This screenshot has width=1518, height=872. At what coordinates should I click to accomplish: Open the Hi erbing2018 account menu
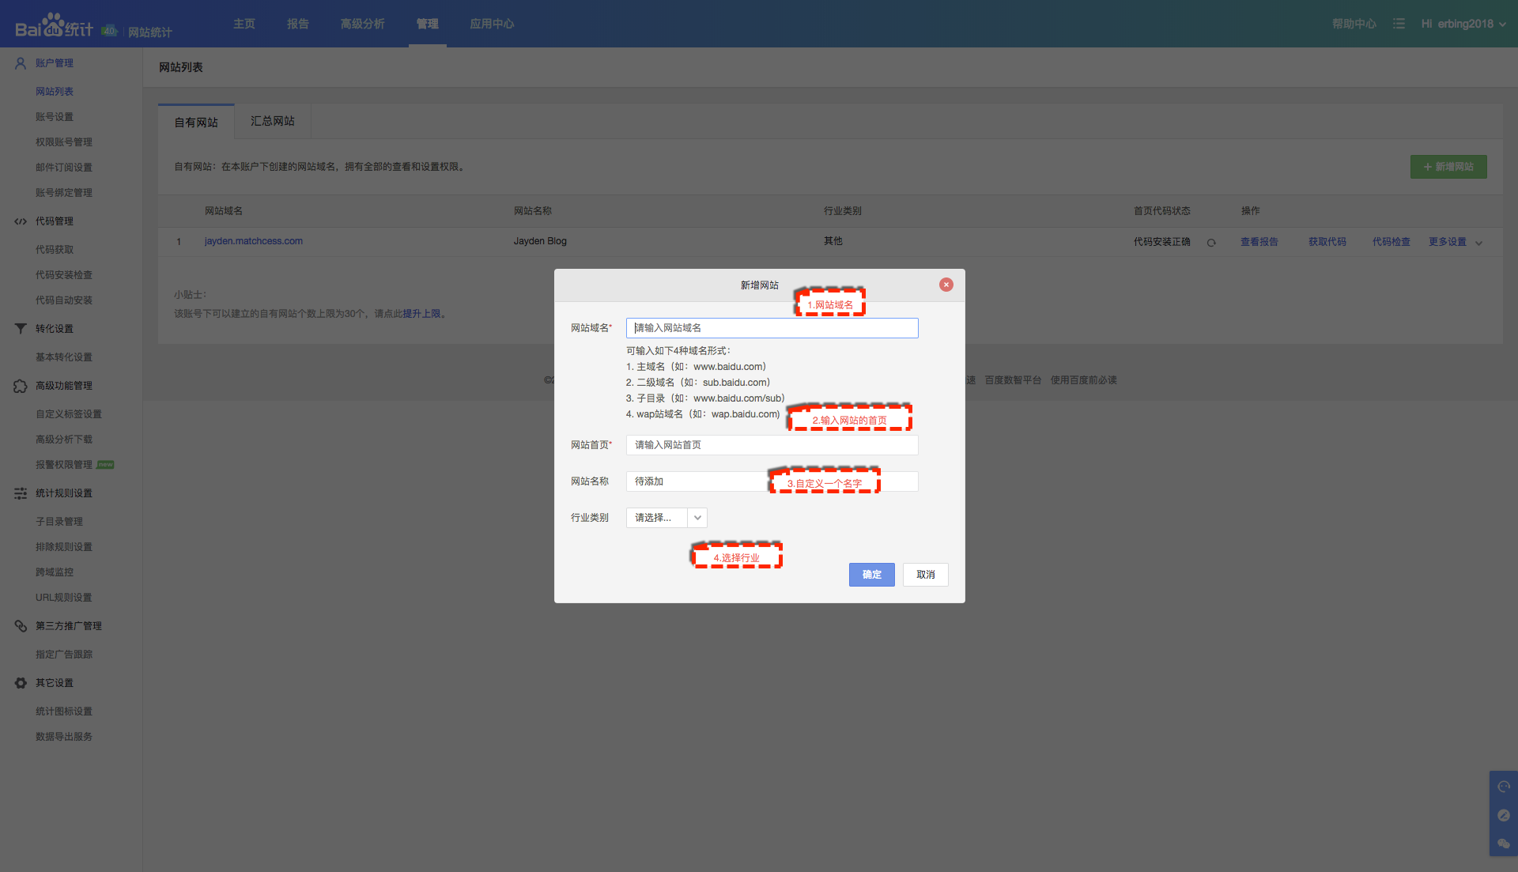pyautogui.click(x=1463, y=24)
